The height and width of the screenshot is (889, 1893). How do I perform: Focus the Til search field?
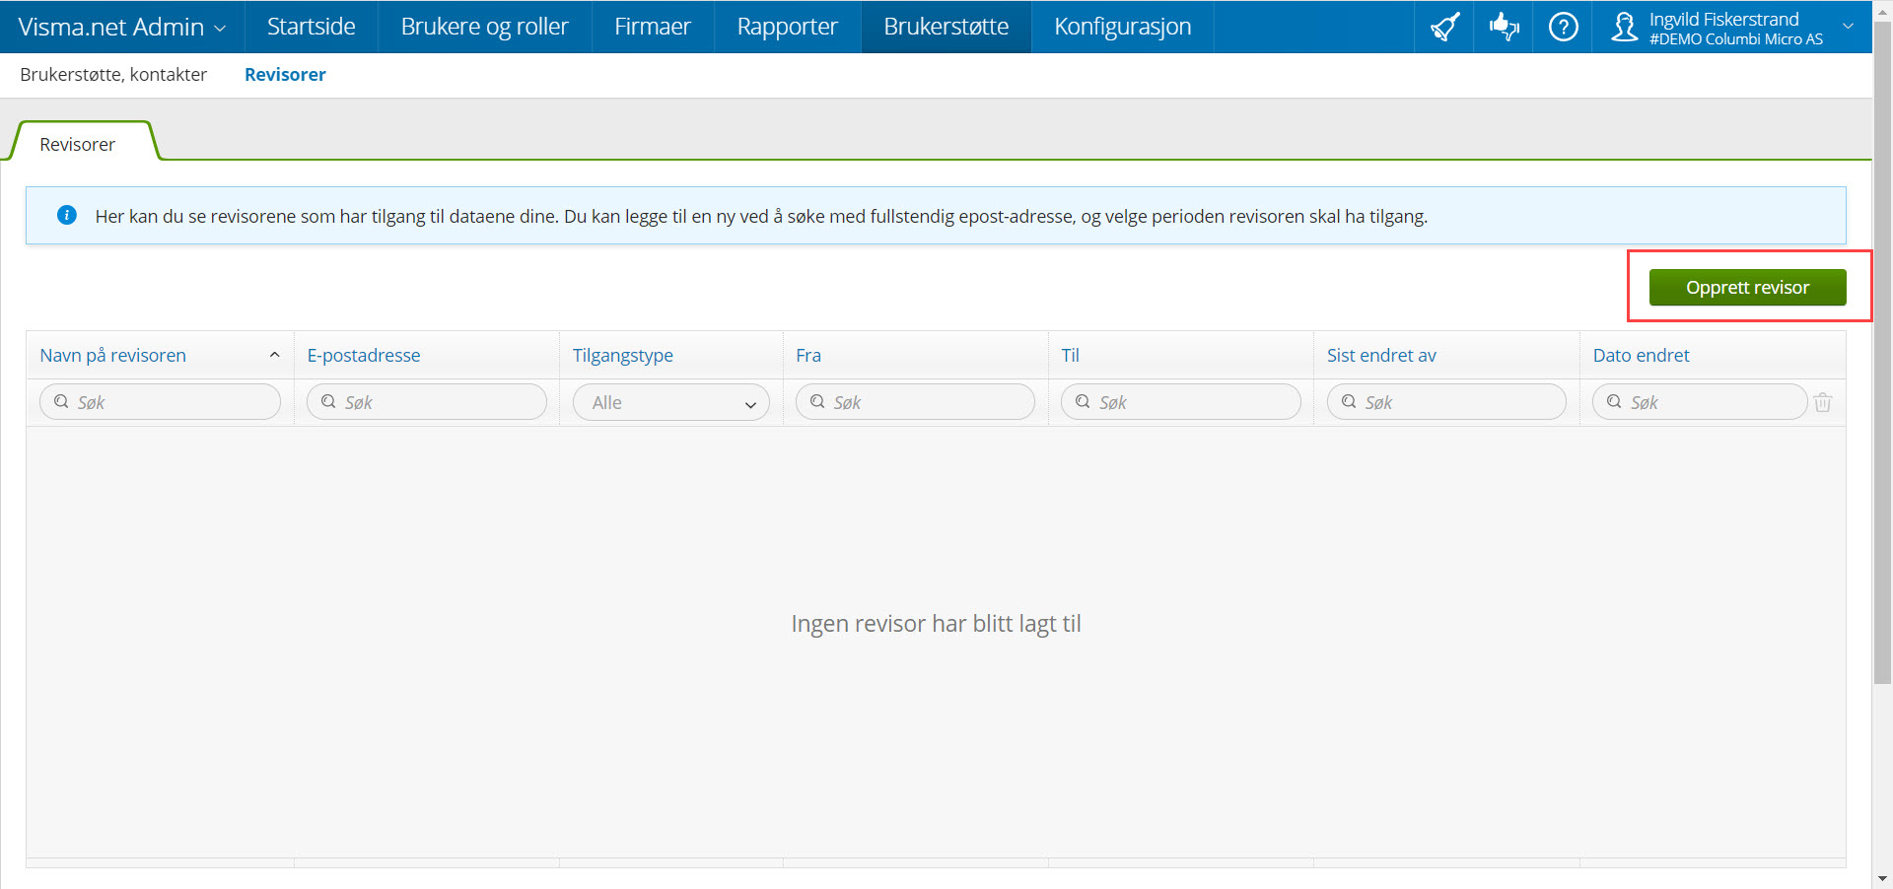click(x=1180, y=402)
